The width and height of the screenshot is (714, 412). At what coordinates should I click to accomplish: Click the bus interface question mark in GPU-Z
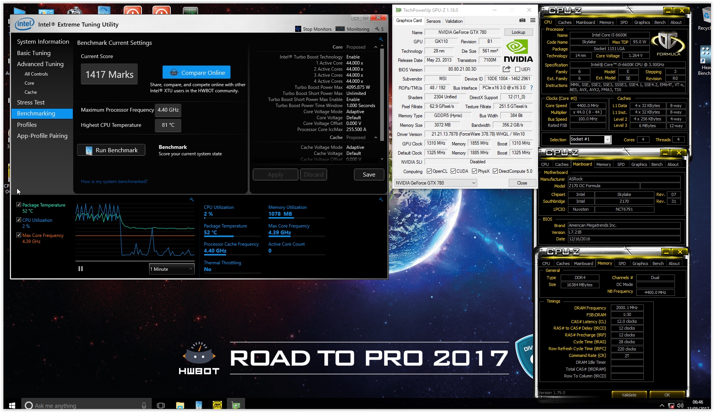point(531,88)
